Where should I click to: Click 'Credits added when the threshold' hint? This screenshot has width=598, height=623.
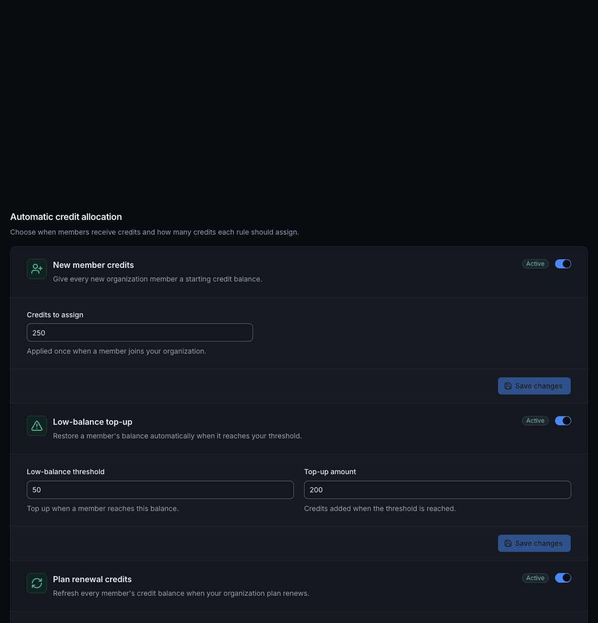(x=380, y=508)
